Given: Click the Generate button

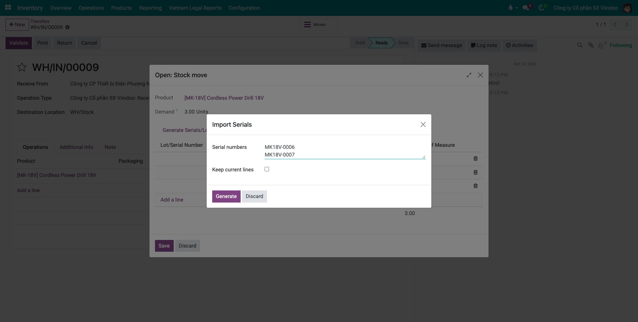Looking at the screenshot, I should click(226, 196).
